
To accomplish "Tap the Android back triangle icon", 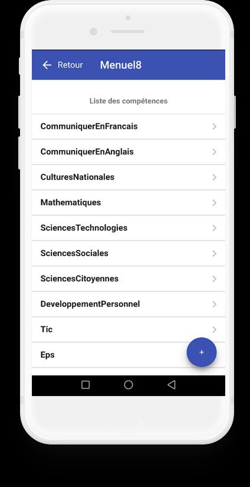I will [172, 385].
